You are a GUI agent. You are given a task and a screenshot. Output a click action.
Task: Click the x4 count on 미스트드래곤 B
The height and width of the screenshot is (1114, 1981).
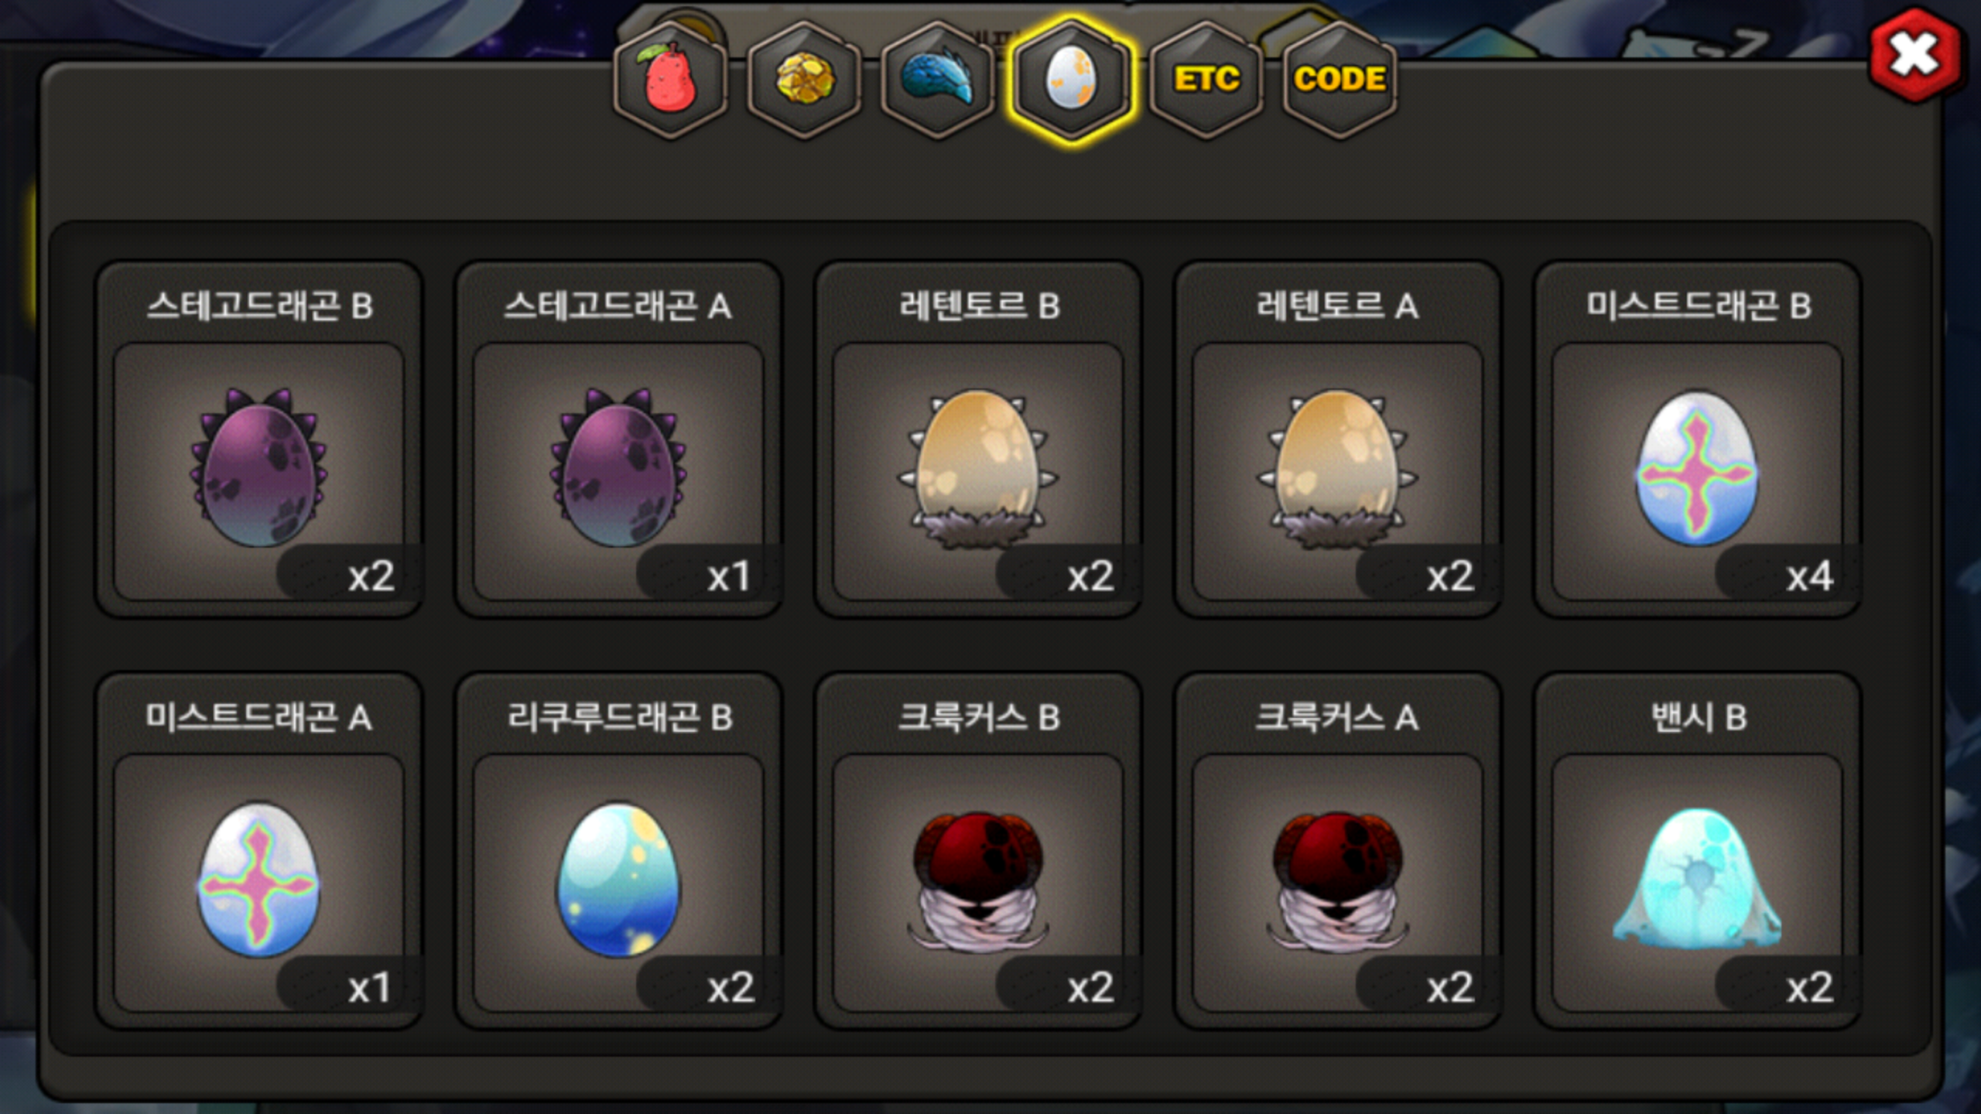[x=1809, y=576]
